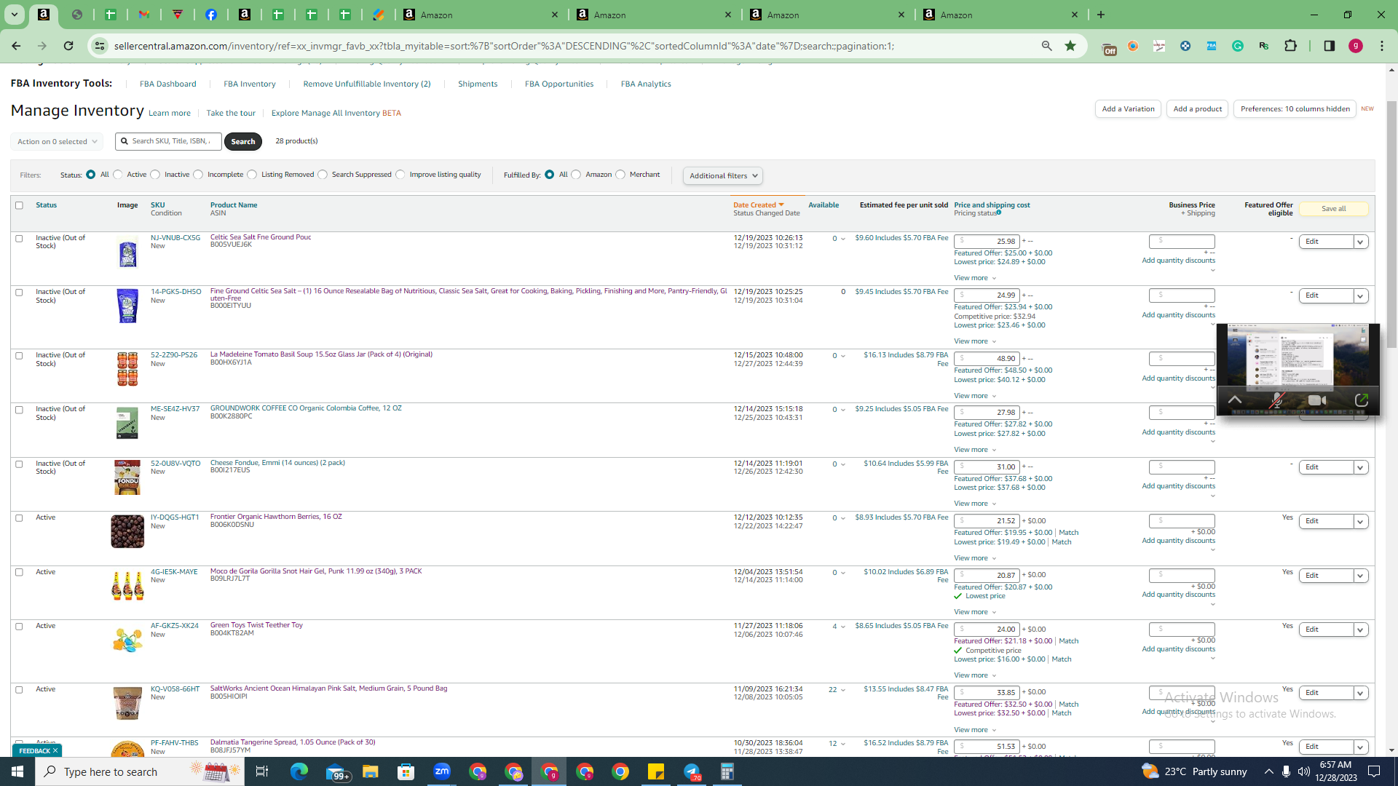The image size is (1398, 786).
Task: Open Microsoft Edge from the taskbar
Action: click(299, 771)
